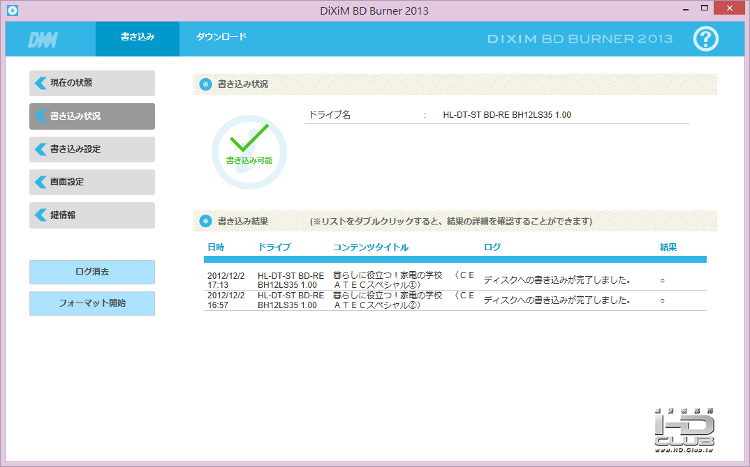This screenshot has width=750, height=467.
Task: Click the コンテンツタイトル column header
Action: [x=371, y=247]
